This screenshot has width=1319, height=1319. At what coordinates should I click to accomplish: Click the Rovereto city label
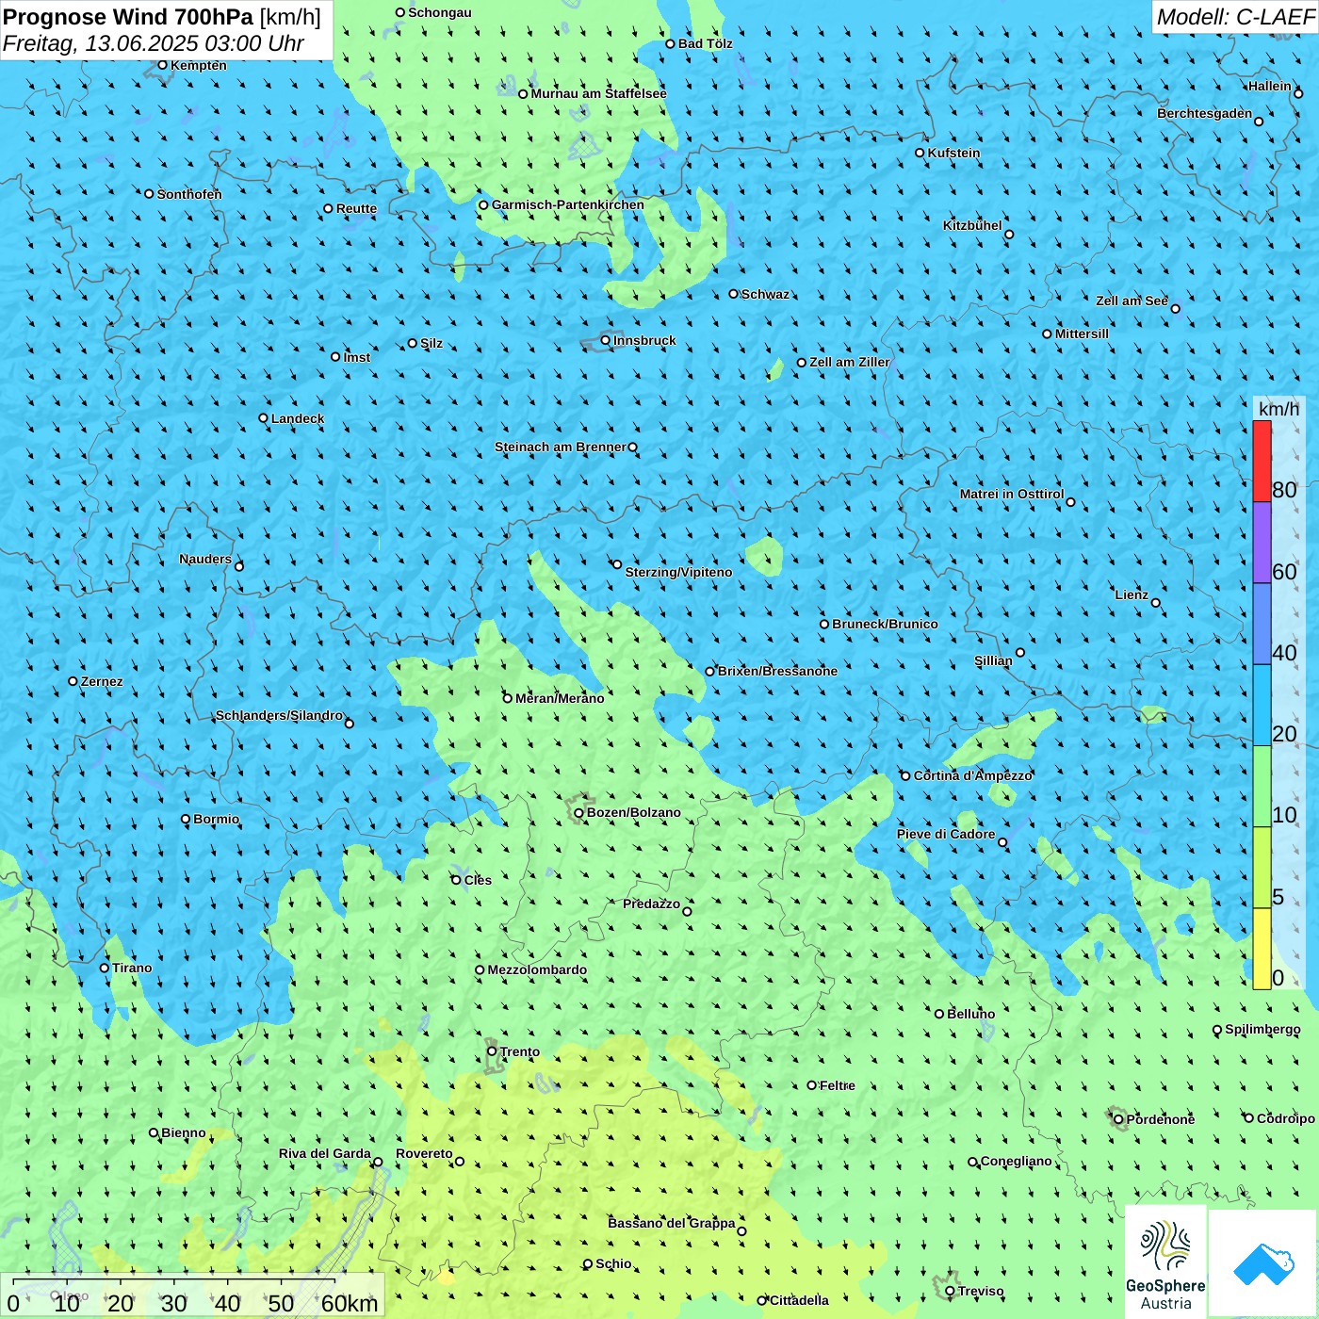tap(424, 1153)
